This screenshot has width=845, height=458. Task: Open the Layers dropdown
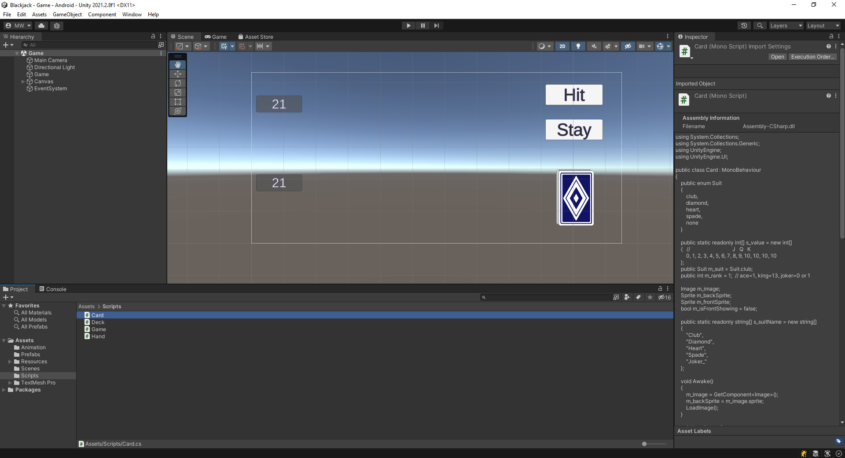[786, 26]
